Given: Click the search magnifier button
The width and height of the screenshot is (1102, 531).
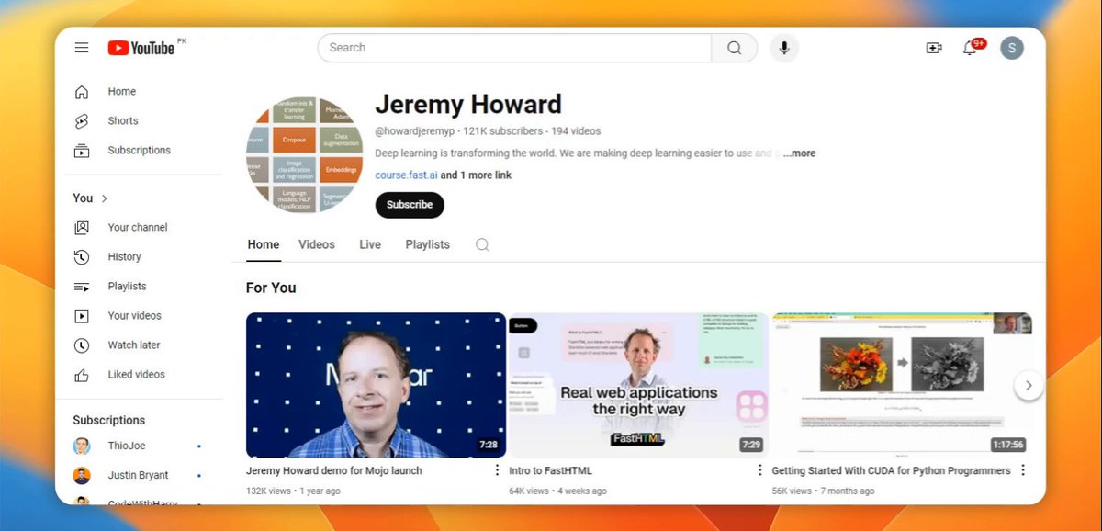Looking at the screenshot, I should [x=734, y=48].
